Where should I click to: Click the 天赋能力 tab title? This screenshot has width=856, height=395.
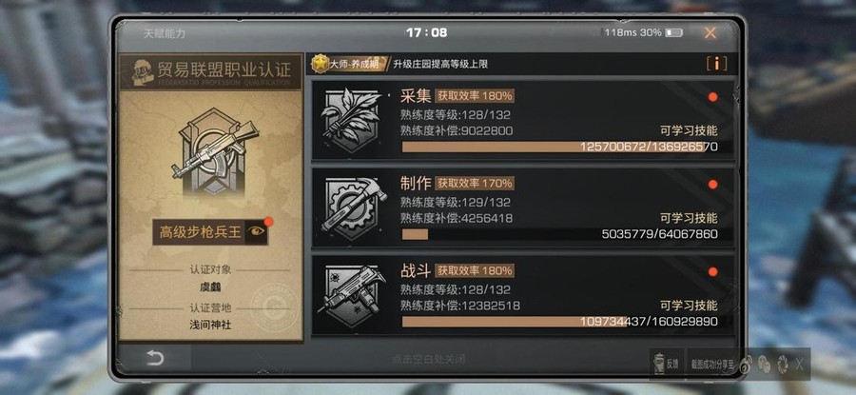[165, 33]
